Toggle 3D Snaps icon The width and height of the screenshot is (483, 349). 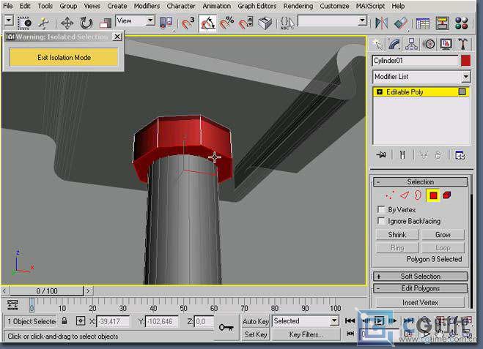coord(188,23)
